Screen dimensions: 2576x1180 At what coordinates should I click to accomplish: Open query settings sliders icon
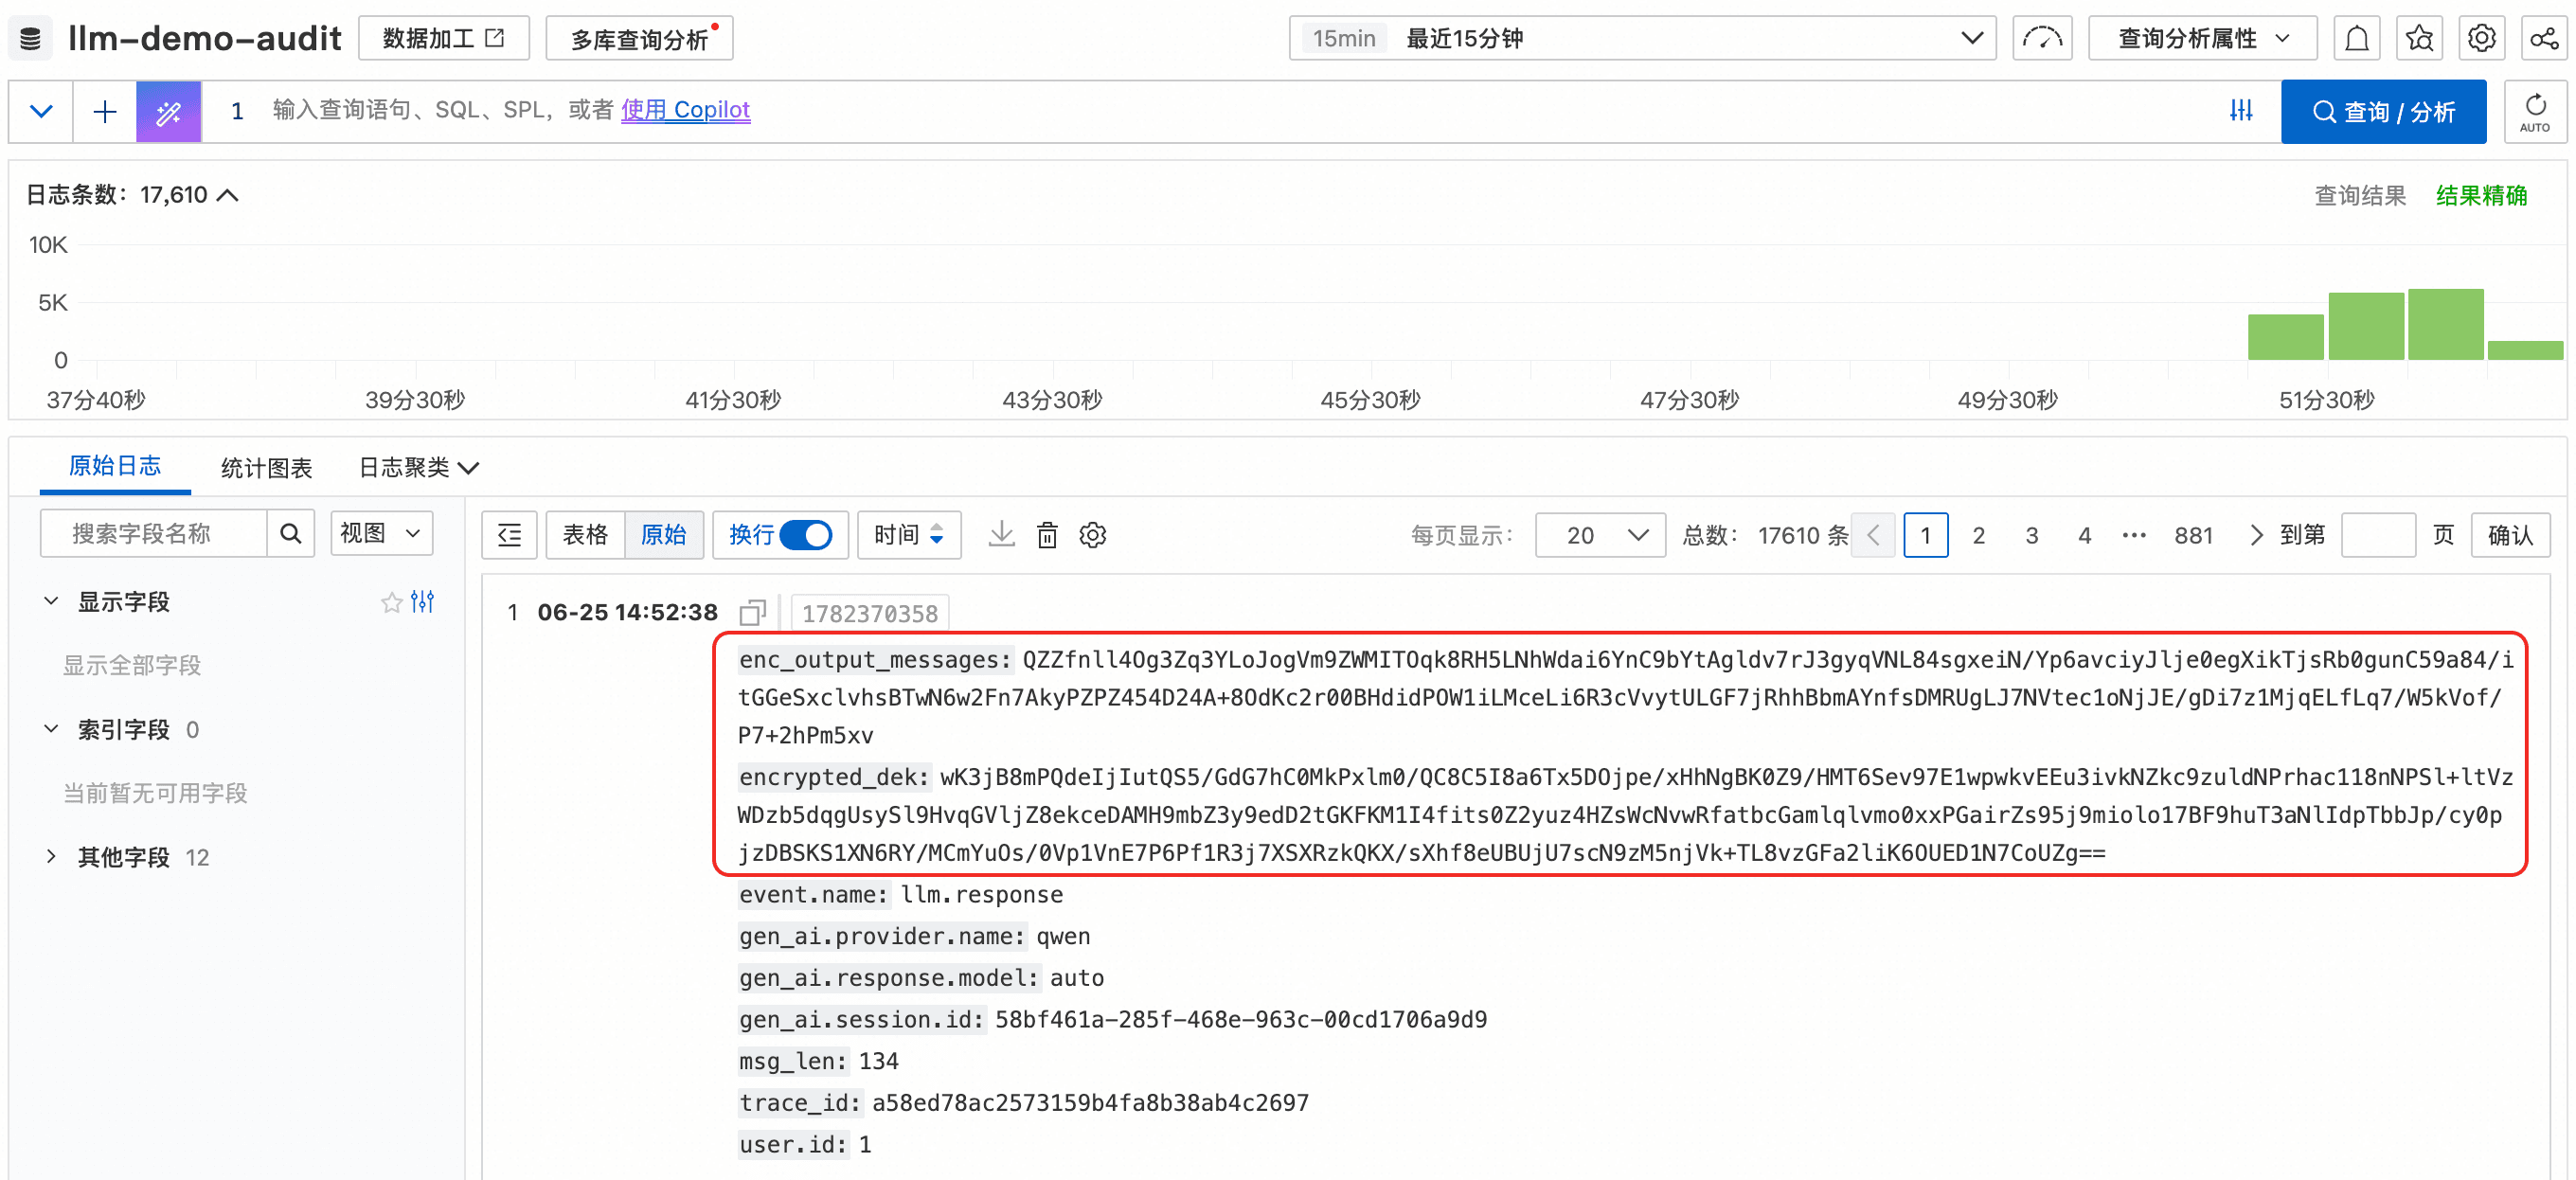(2241, 111)
